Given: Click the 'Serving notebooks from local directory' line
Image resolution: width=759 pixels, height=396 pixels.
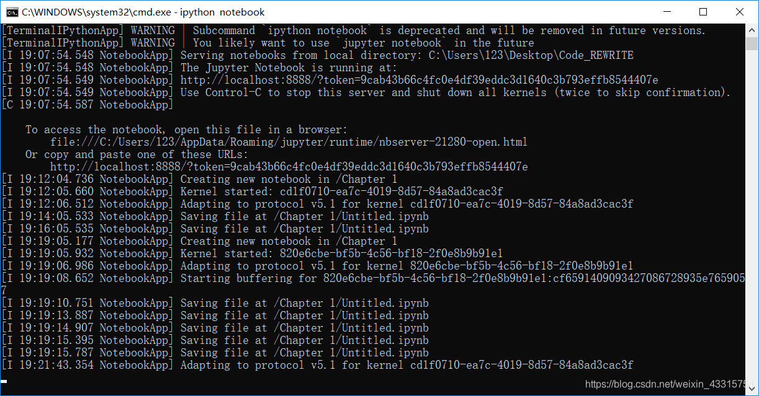Looking at the screenshot, I should pos(348,55).
